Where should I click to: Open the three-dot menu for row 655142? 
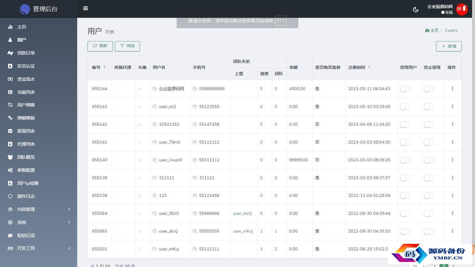coord(452,124)
